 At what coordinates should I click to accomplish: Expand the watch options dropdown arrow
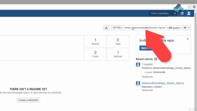[x=189, y=28]
